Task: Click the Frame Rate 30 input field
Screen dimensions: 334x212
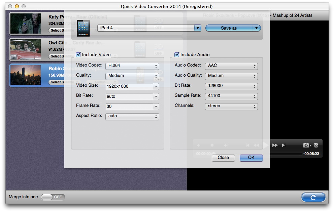Action: [x=130, y=107]
